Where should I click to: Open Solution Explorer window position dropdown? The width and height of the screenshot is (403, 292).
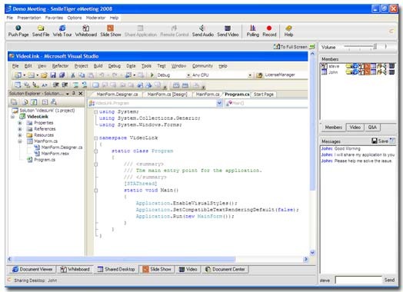68,94
